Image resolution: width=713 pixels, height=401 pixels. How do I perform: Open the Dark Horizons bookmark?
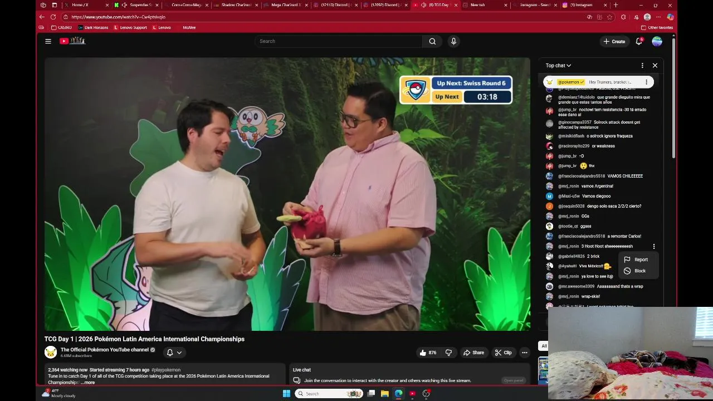[x=94, y=27]
